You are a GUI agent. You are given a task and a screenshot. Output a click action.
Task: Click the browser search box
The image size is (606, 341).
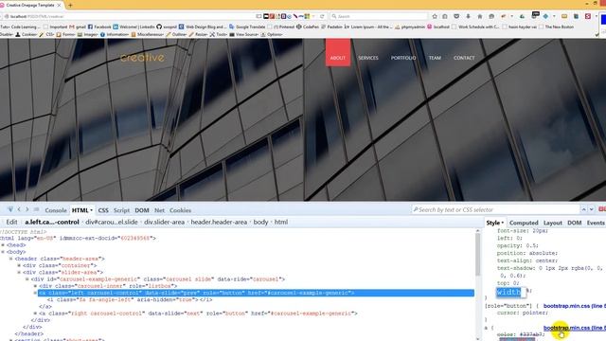(x=379, y=16)
